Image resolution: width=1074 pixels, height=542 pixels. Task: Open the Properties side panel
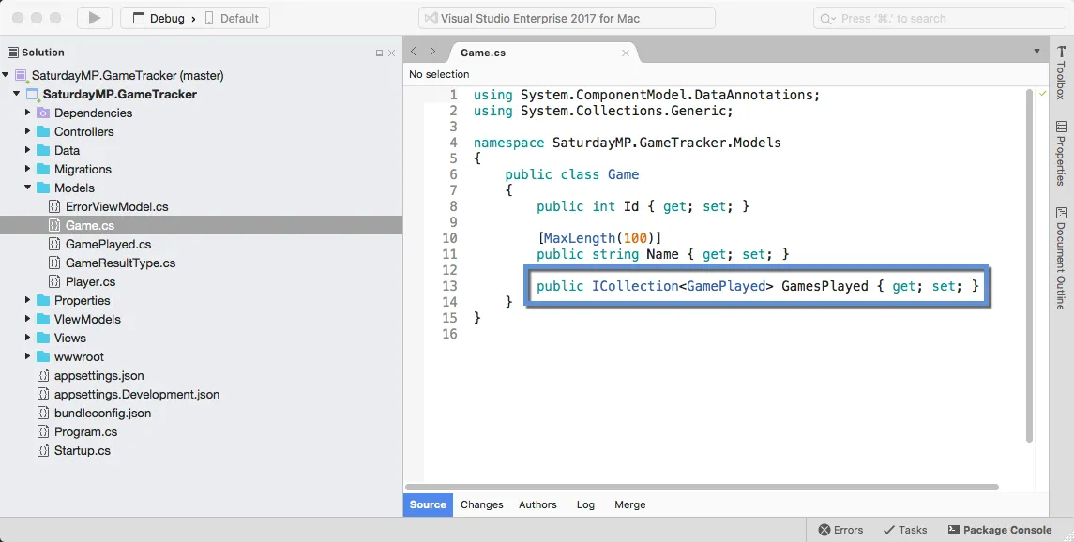click(1061, 153)
